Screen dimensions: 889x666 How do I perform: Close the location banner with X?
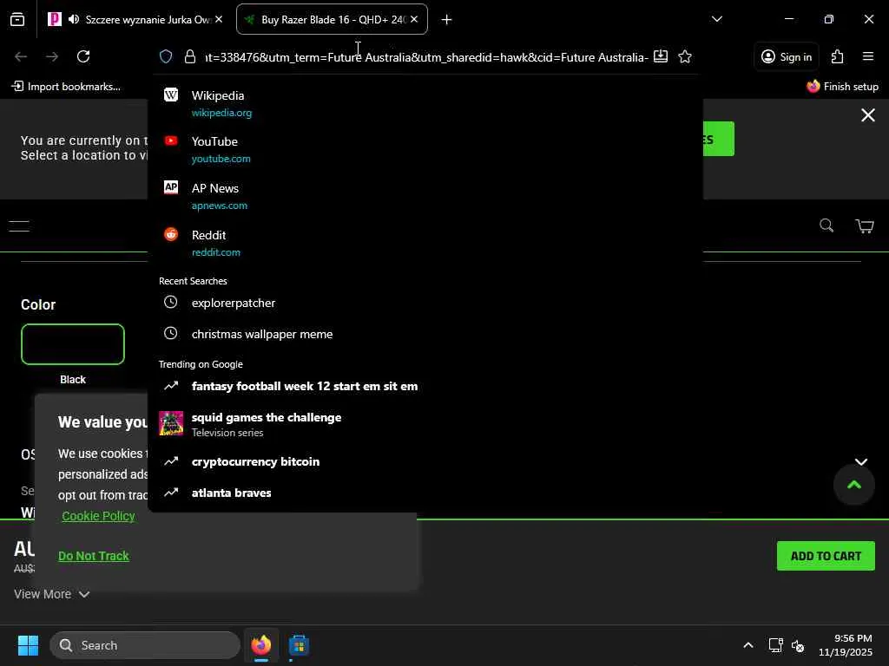click(867, 115)
